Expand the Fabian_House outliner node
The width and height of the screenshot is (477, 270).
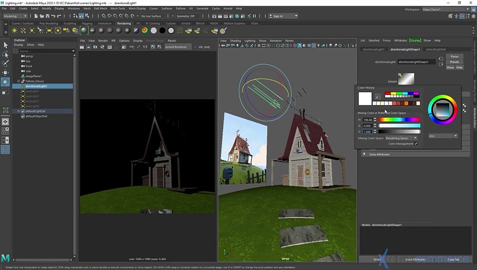(x=18, y=81)
